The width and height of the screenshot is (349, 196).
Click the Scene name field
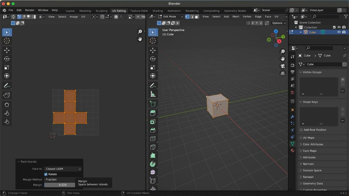coord(273,10)
